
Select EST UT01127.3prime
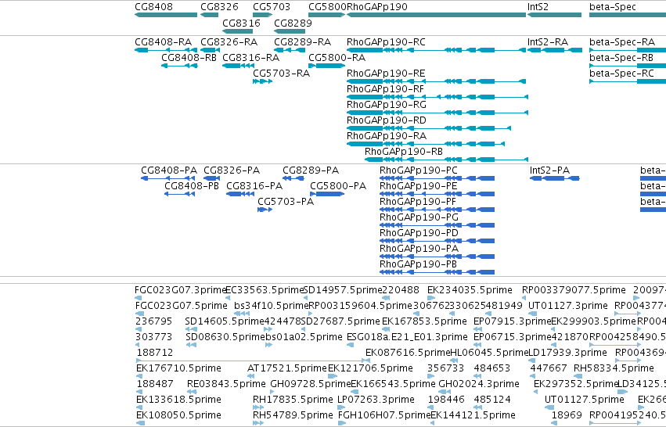pos(534,314)
